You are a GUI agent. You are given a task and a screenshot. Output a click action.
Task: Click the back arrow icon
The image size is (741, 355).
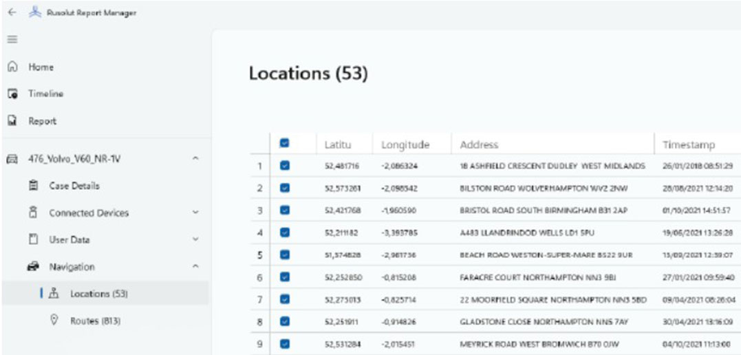click(12, 12)
